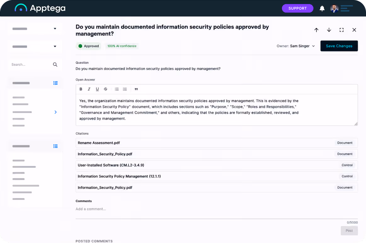Click the Save Changes button
The height and width of the screenshot is (243, 366).
click(x=339, y=46)
